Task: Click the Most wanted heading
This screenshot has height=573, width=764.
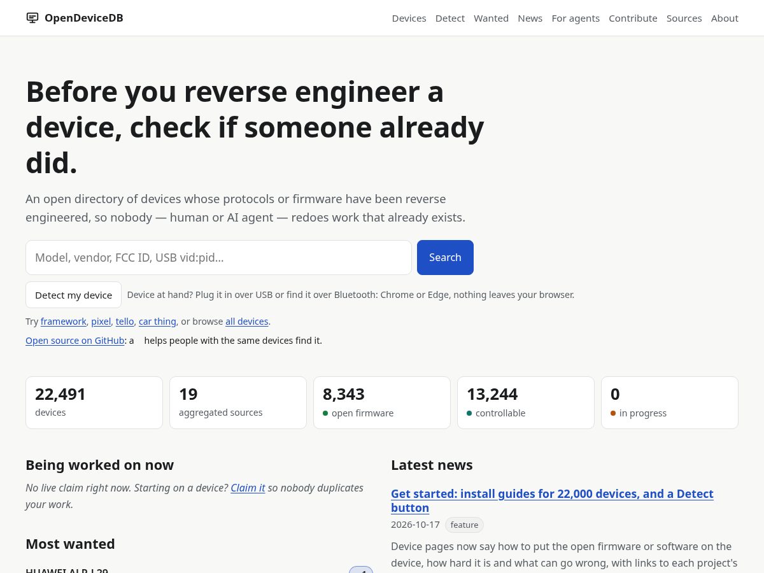Action: pos(70,544)
